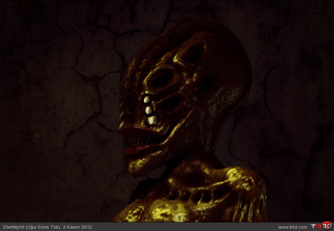Click the author name EterNity06 (Uğur Emre Tok)
Screen dimensions: 334x231
pos(32,227)
